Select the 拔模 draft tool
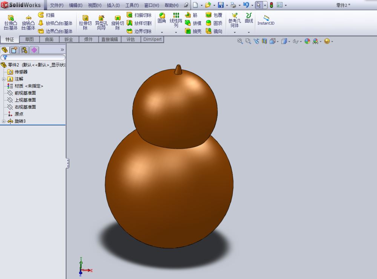This screenshot has width=377, height=279. (193, 23)
